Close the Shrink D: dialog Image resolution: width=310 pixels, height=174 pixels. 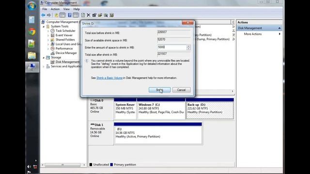[187, 23]
